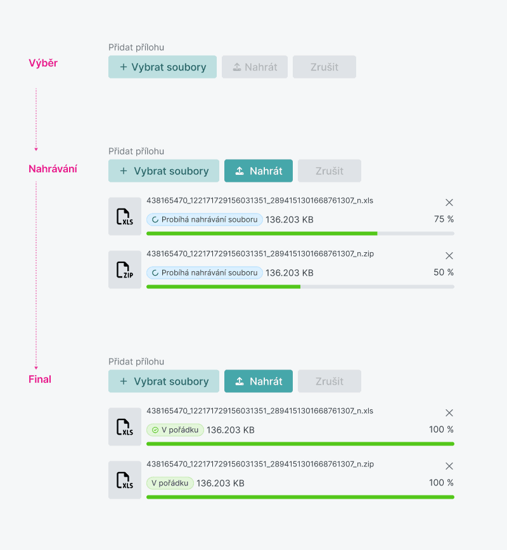Image resolution: width=507 pixels, height=550 pixels.
Task: Click the 'V pořádku' badge with checkmark icon
Action: (176, 430)
